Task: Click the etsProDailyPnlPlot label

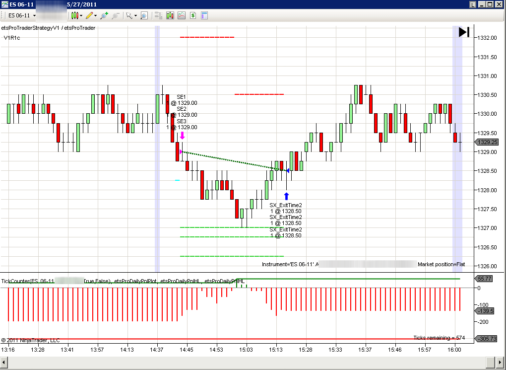Action: [x=135, y=281]
